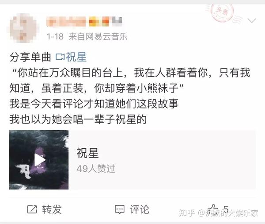Open the 祝星 music card title
The width and height of the screenshot is (265, 224).
(x=87, y=153)
